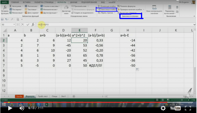Screen dimensions: 197x113
Task: Switch to the Прайс-лист sheet tab
Action: click(x=43, y=96)
